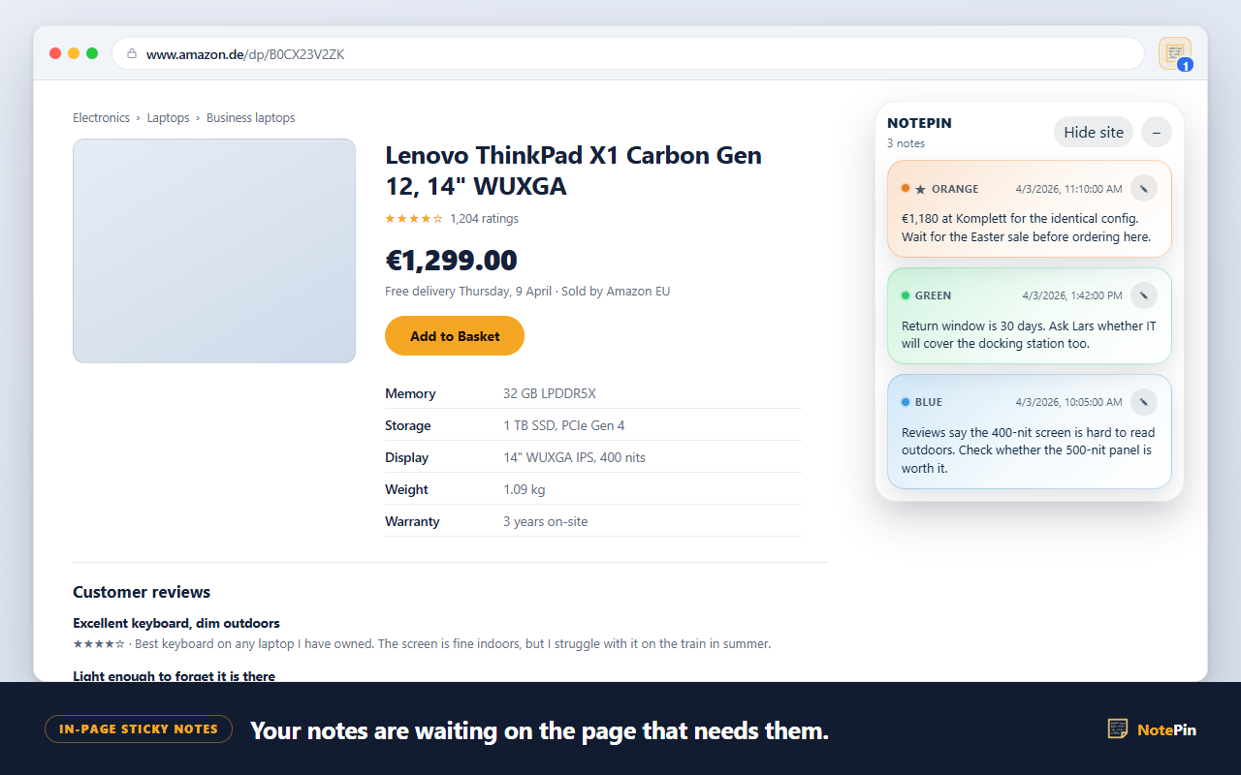Click the €1,299.00 price
Image resolution: width=1241 pixels, height=775 pixels.
point(451,261)
